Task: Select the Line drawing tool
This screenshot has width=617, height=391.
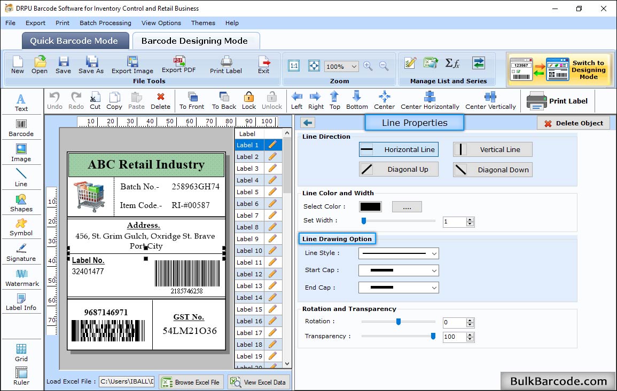Action: 21,178
